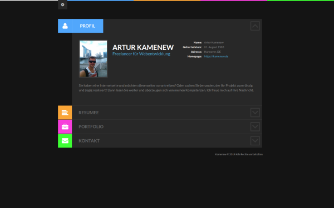Expand the Kontakt section chevron
Image resolution: width=334 pixels, height=208 pixels.
click(x=255, y=141)
